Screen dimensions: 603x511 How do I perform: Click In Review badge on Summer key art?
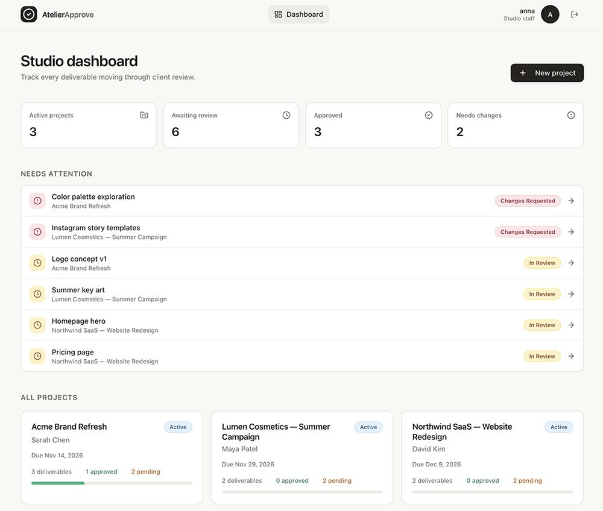(x=542, y=294)
